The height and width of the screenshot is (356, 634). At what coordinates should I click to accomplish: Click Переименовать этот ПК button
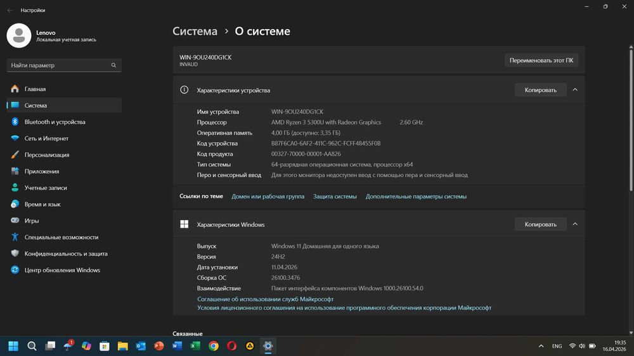pyautogui.click(x=541, y=61)
